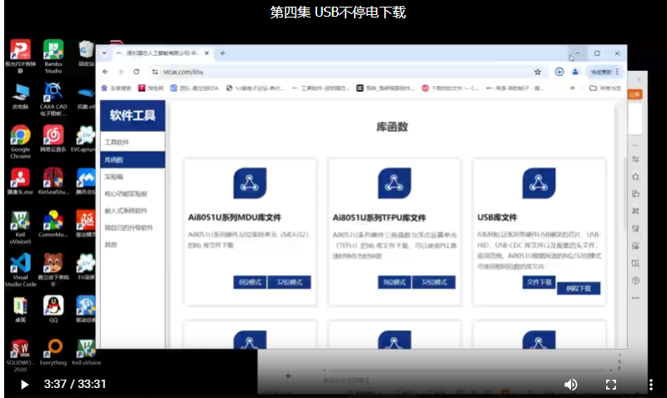This screenshot has height=398, width=667.
Task: Bookmark this page with the star icon
Action: point(538,72)
